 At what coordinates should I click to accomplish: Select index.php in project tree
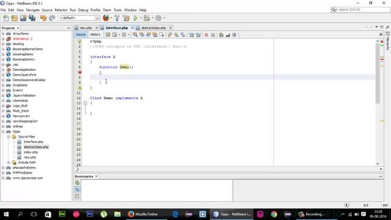pyautogui.click(x=31, y=152)
